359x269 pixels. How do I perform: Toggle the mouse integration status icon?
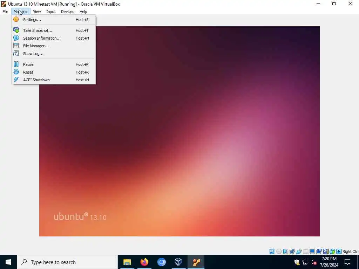(332, 251)
